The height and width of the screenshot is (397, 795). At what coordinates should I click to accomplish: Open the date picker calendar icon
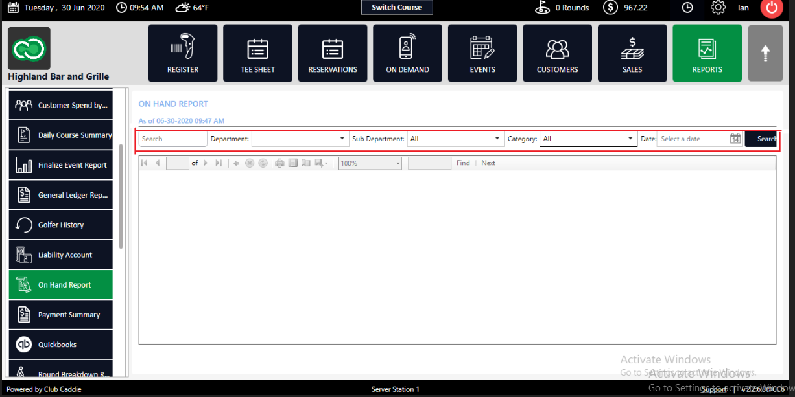pyautogui.click(x=735, y=139)
